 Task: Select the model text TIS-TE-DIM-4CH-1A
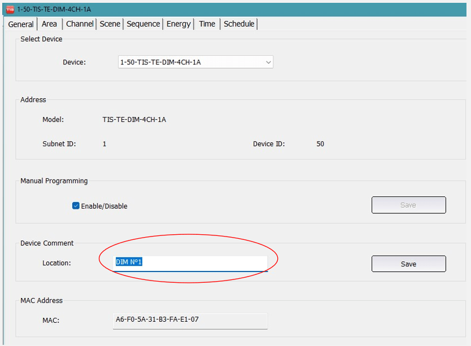[134, 120]
